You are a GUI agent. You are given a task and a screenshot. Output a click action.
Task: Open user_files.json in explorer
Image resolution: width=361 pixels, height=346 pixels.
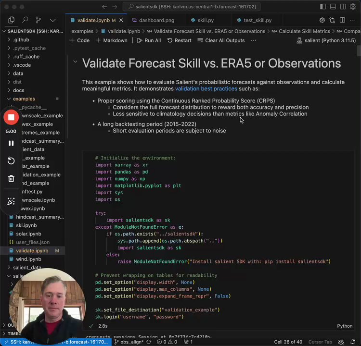pyautogui.click(x=33, y=242)
